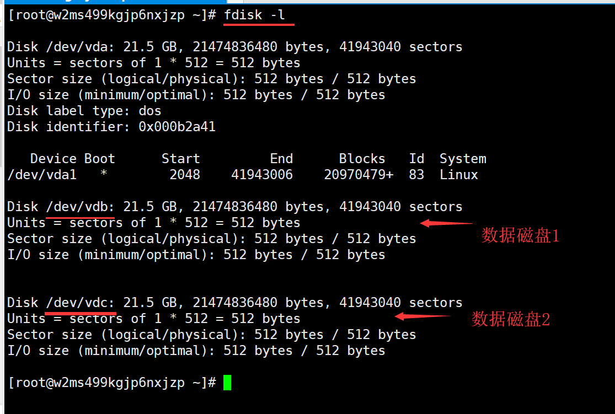Click the red 数据磁盘1 annotation label
This screenshot has height=414, width=615.
(520, 235)
